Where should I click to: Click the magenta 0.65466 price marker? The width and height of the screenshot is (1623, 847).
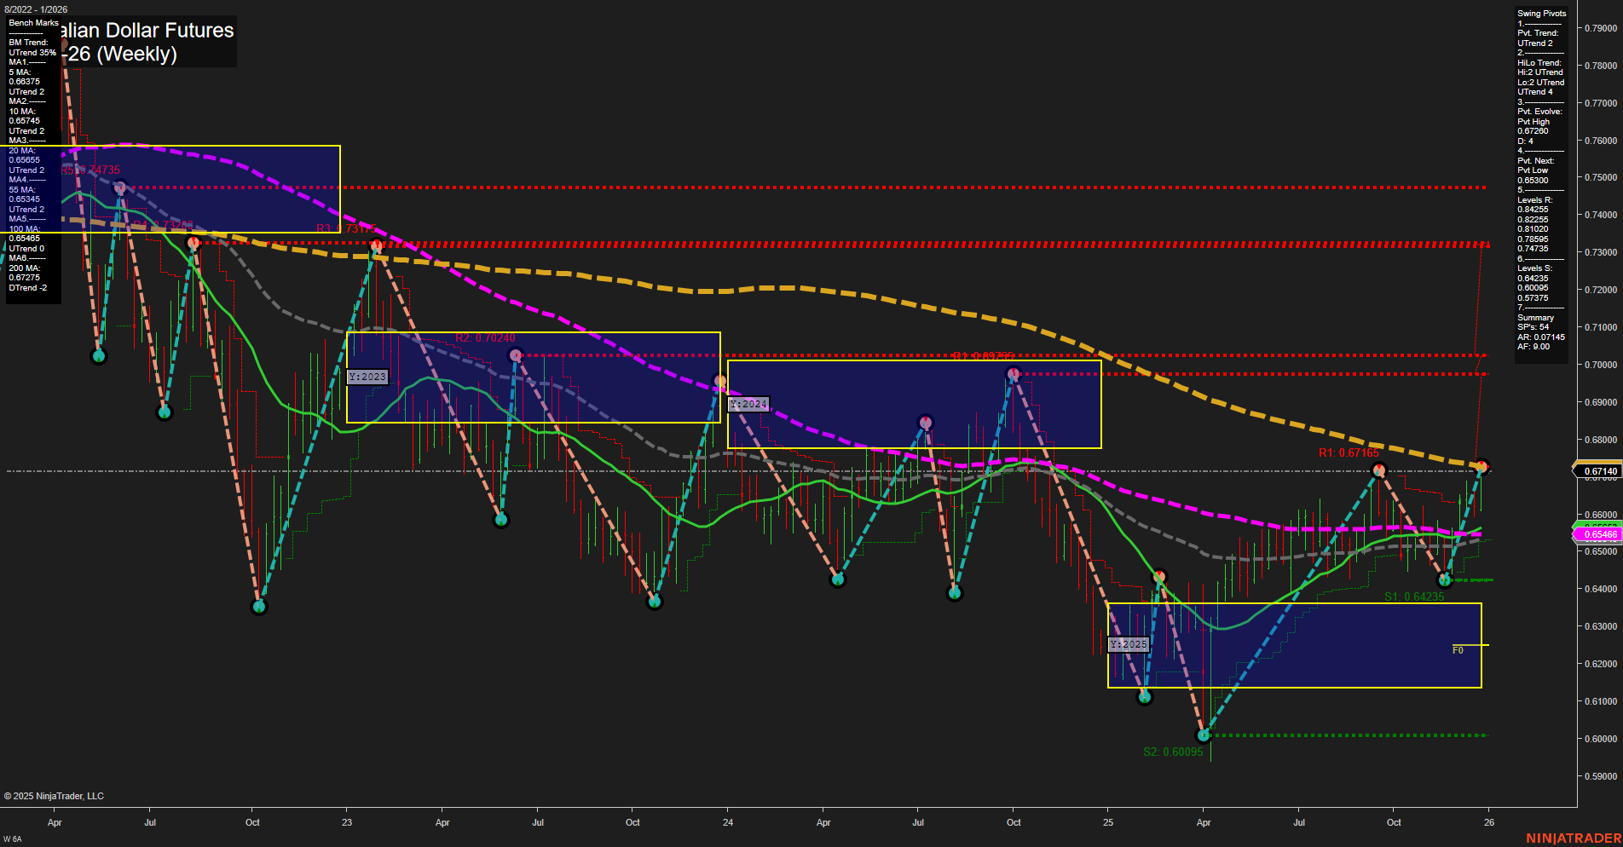click(1600, 533)
